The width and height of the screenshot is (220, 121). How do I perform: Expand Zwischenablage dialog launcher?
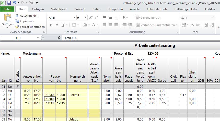[x=44, y=32]
